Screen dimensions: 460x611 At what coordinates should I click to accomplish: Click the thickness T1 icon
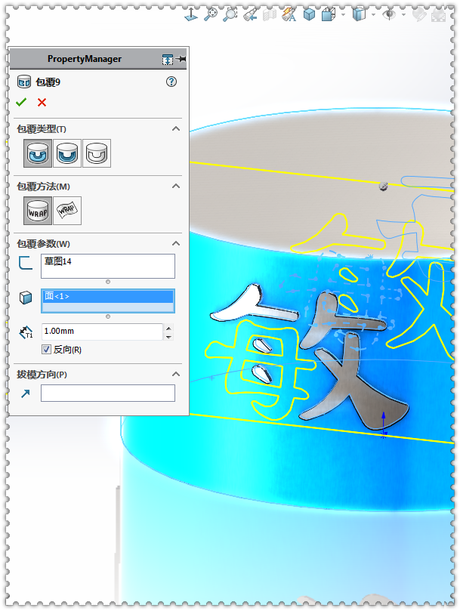26,332
